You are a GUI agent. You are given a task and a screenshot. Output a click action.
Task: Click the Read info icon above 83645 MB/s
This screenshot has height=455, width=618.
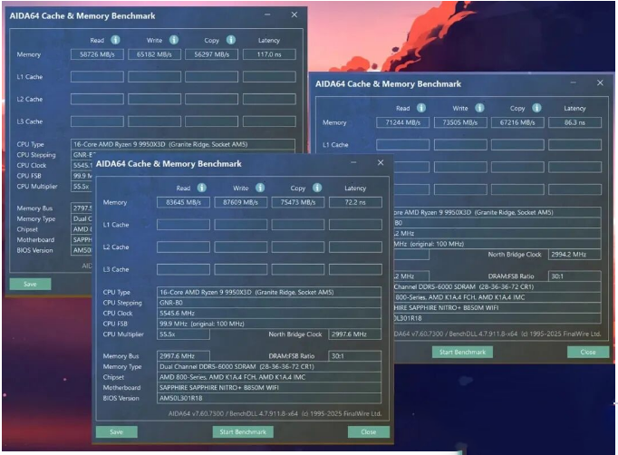click(x=201, y=188)
